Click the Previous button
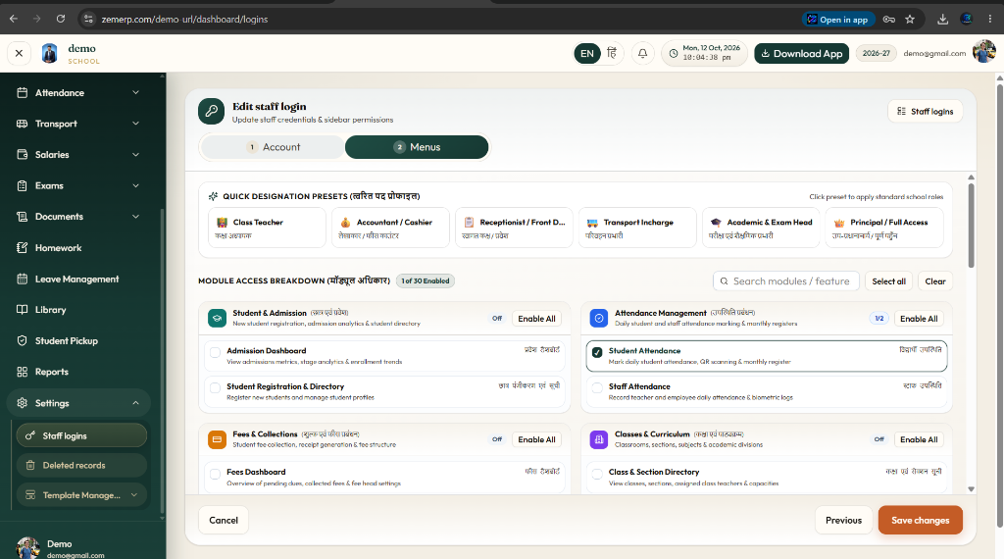Image resolution: width=1004 pixels, height=559 pixels. (x=843, y=520)
